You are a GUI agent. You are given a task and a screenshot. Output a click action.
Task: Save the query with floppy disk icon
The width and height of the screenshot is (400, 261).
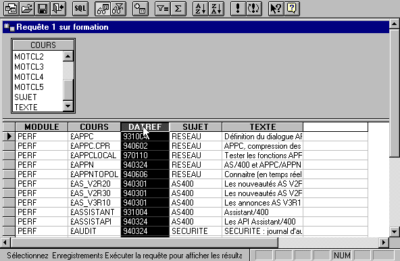[x=43, y=9]
